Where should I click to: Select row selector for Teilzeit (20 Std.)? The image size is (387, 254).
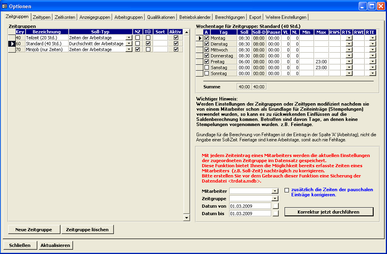(12, 38)
